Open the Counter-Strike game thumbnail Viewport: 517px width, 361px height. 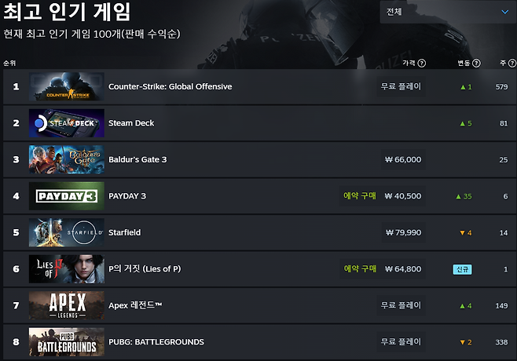click(x=67, y=86)
